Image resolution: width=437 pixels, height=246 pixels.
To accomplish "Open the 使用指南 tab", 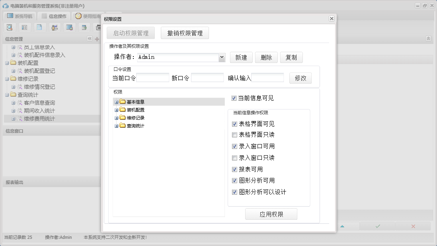I will [87, 16].
